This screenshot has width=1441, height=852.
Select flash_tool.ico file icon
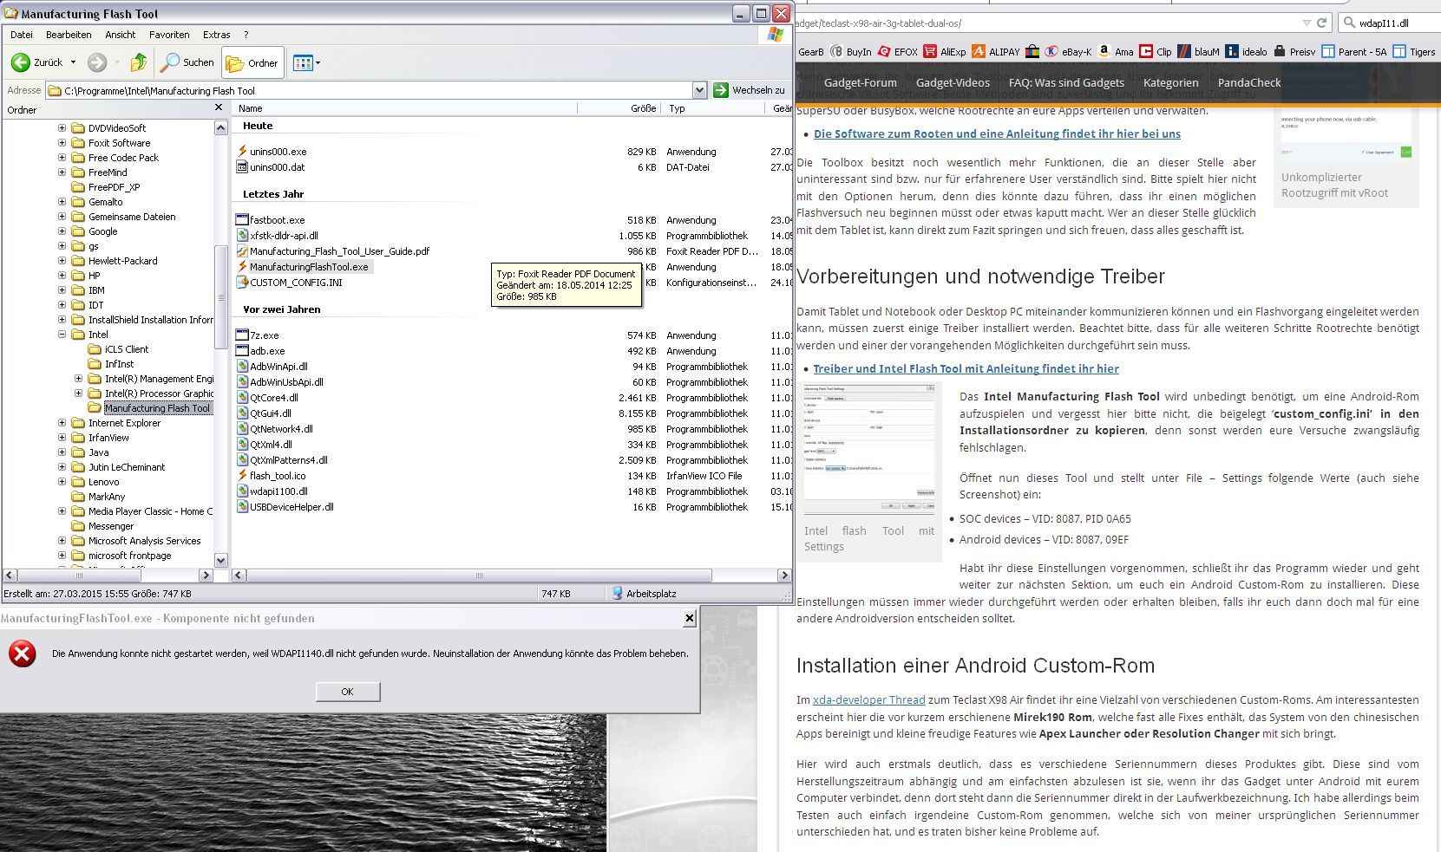coord(243,476)
